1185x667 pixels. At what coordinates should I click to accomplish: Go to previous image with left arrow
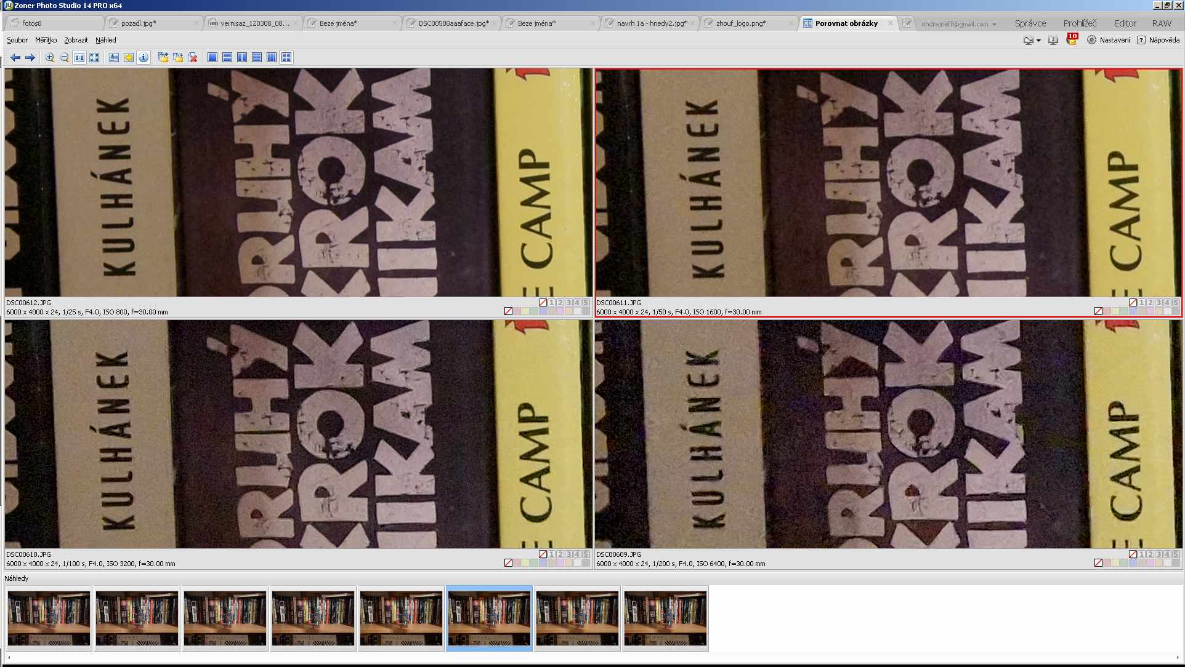coord(15,57)
